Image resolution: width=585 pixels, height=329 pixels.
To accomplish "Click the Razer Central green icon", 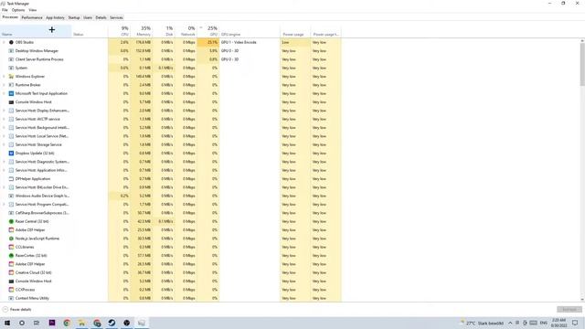I will click(x=11, y=221).
